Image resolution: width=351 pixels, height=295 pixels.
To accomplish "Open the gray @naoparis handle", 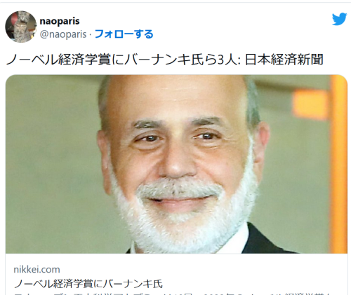I will pyautogui.click(x=63, y=34).
